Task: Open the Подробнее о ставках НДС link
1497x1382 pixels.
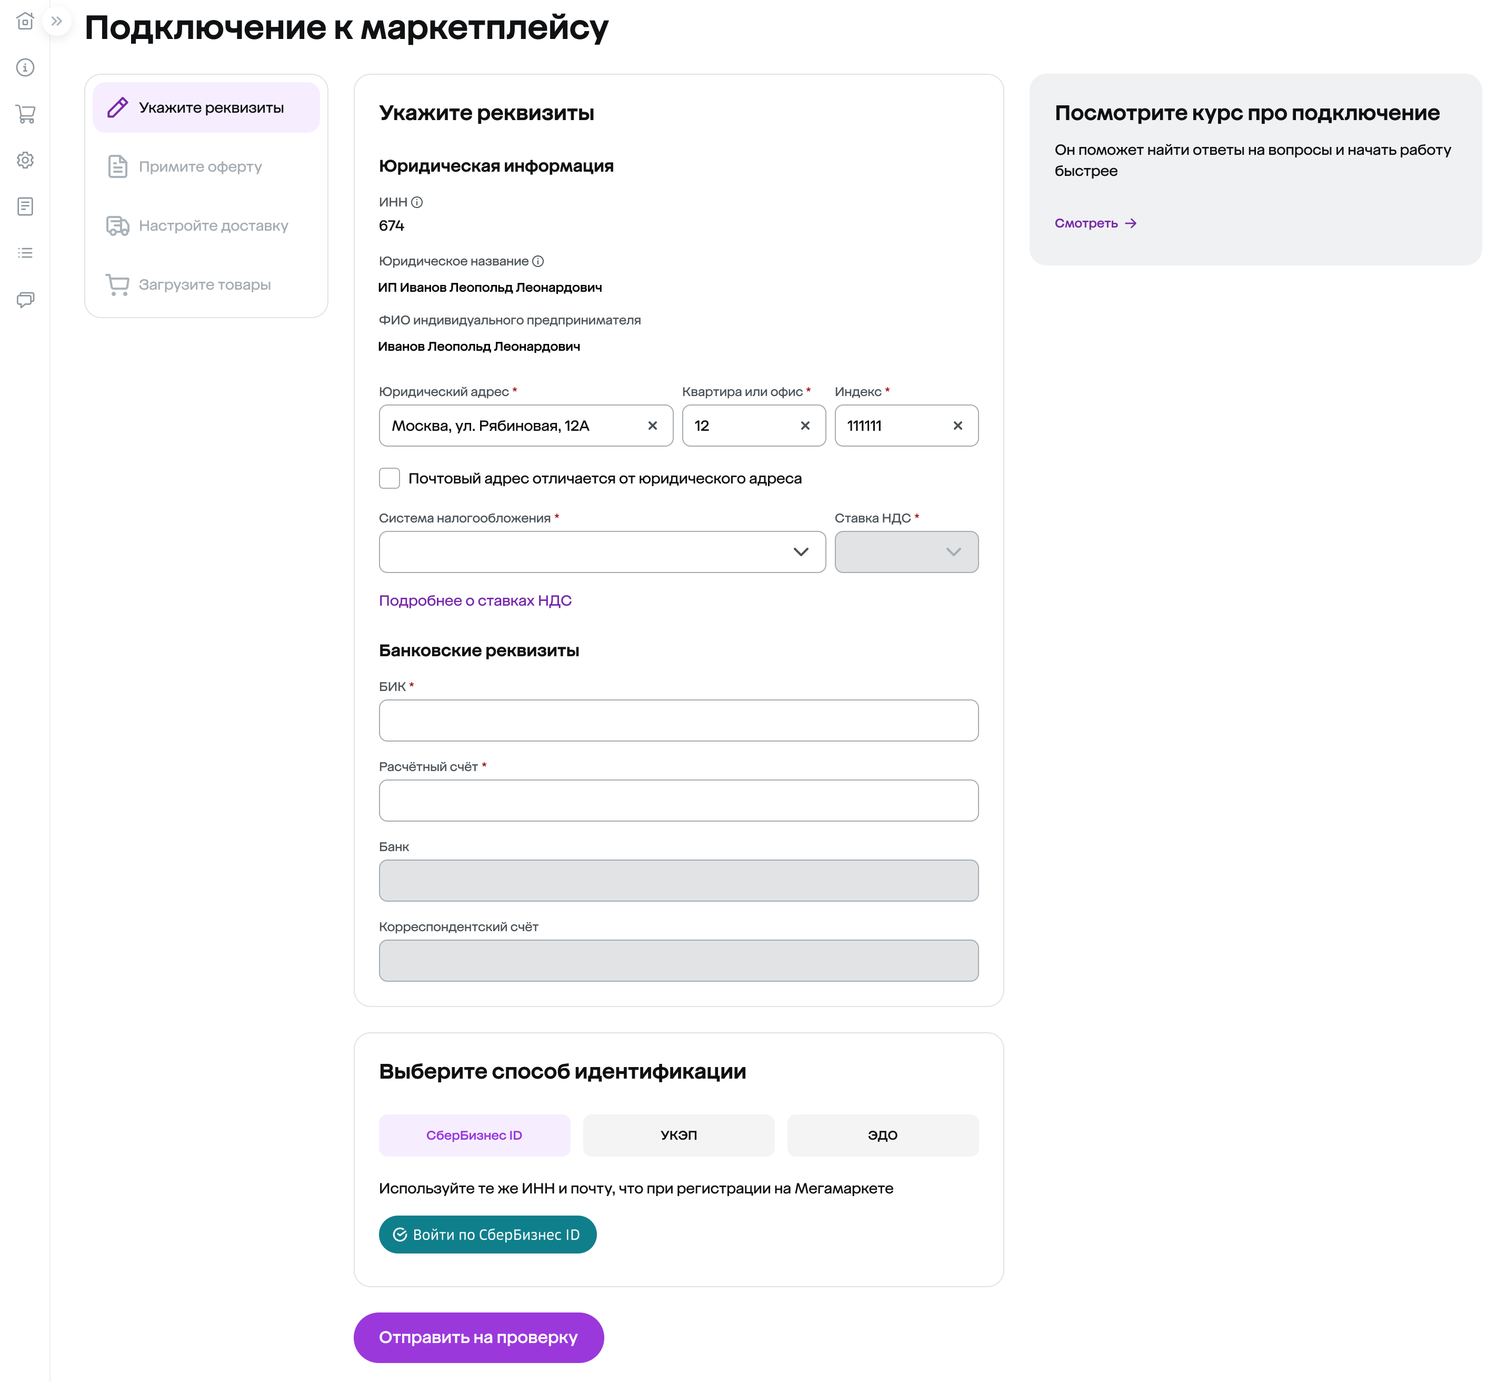Action: (475, 600)
